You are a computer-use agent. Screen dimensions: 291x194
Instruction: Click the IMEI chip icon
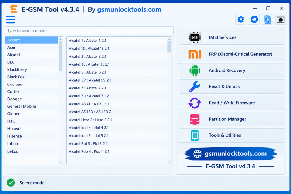[x=194, y=37]
